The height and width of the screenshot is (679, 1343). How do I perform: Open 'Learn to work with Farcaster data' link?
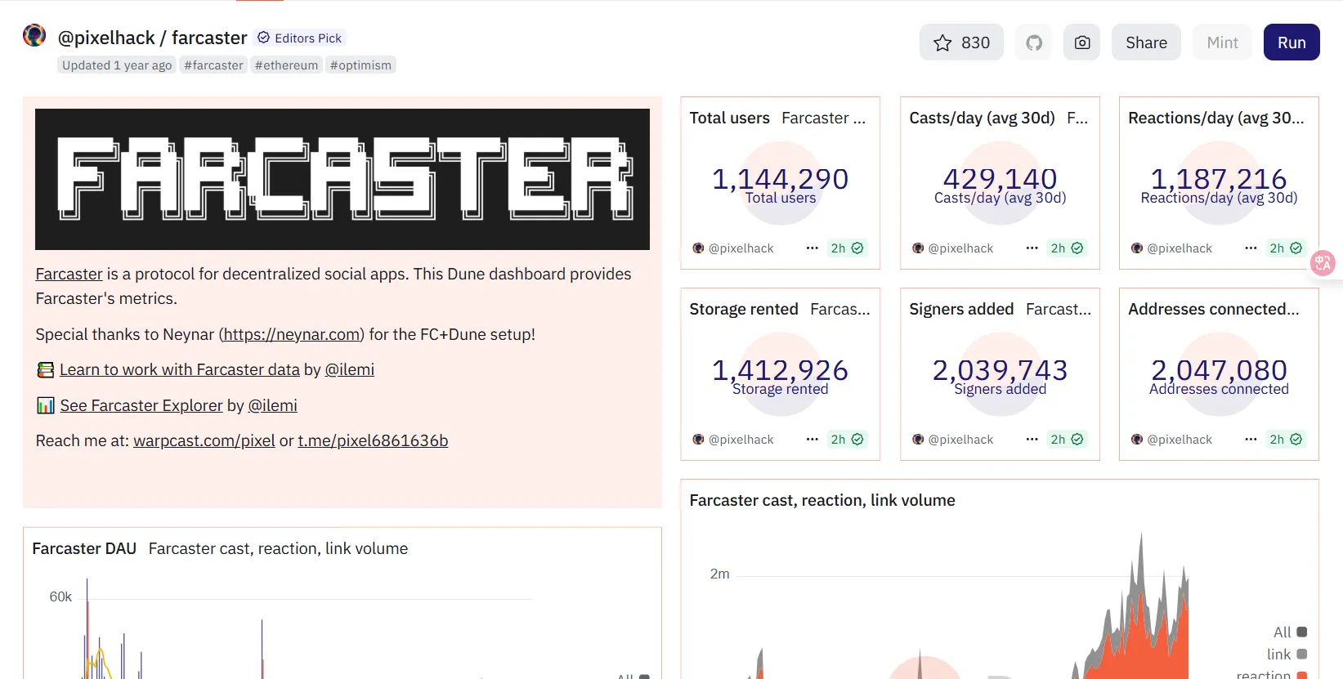180,369
